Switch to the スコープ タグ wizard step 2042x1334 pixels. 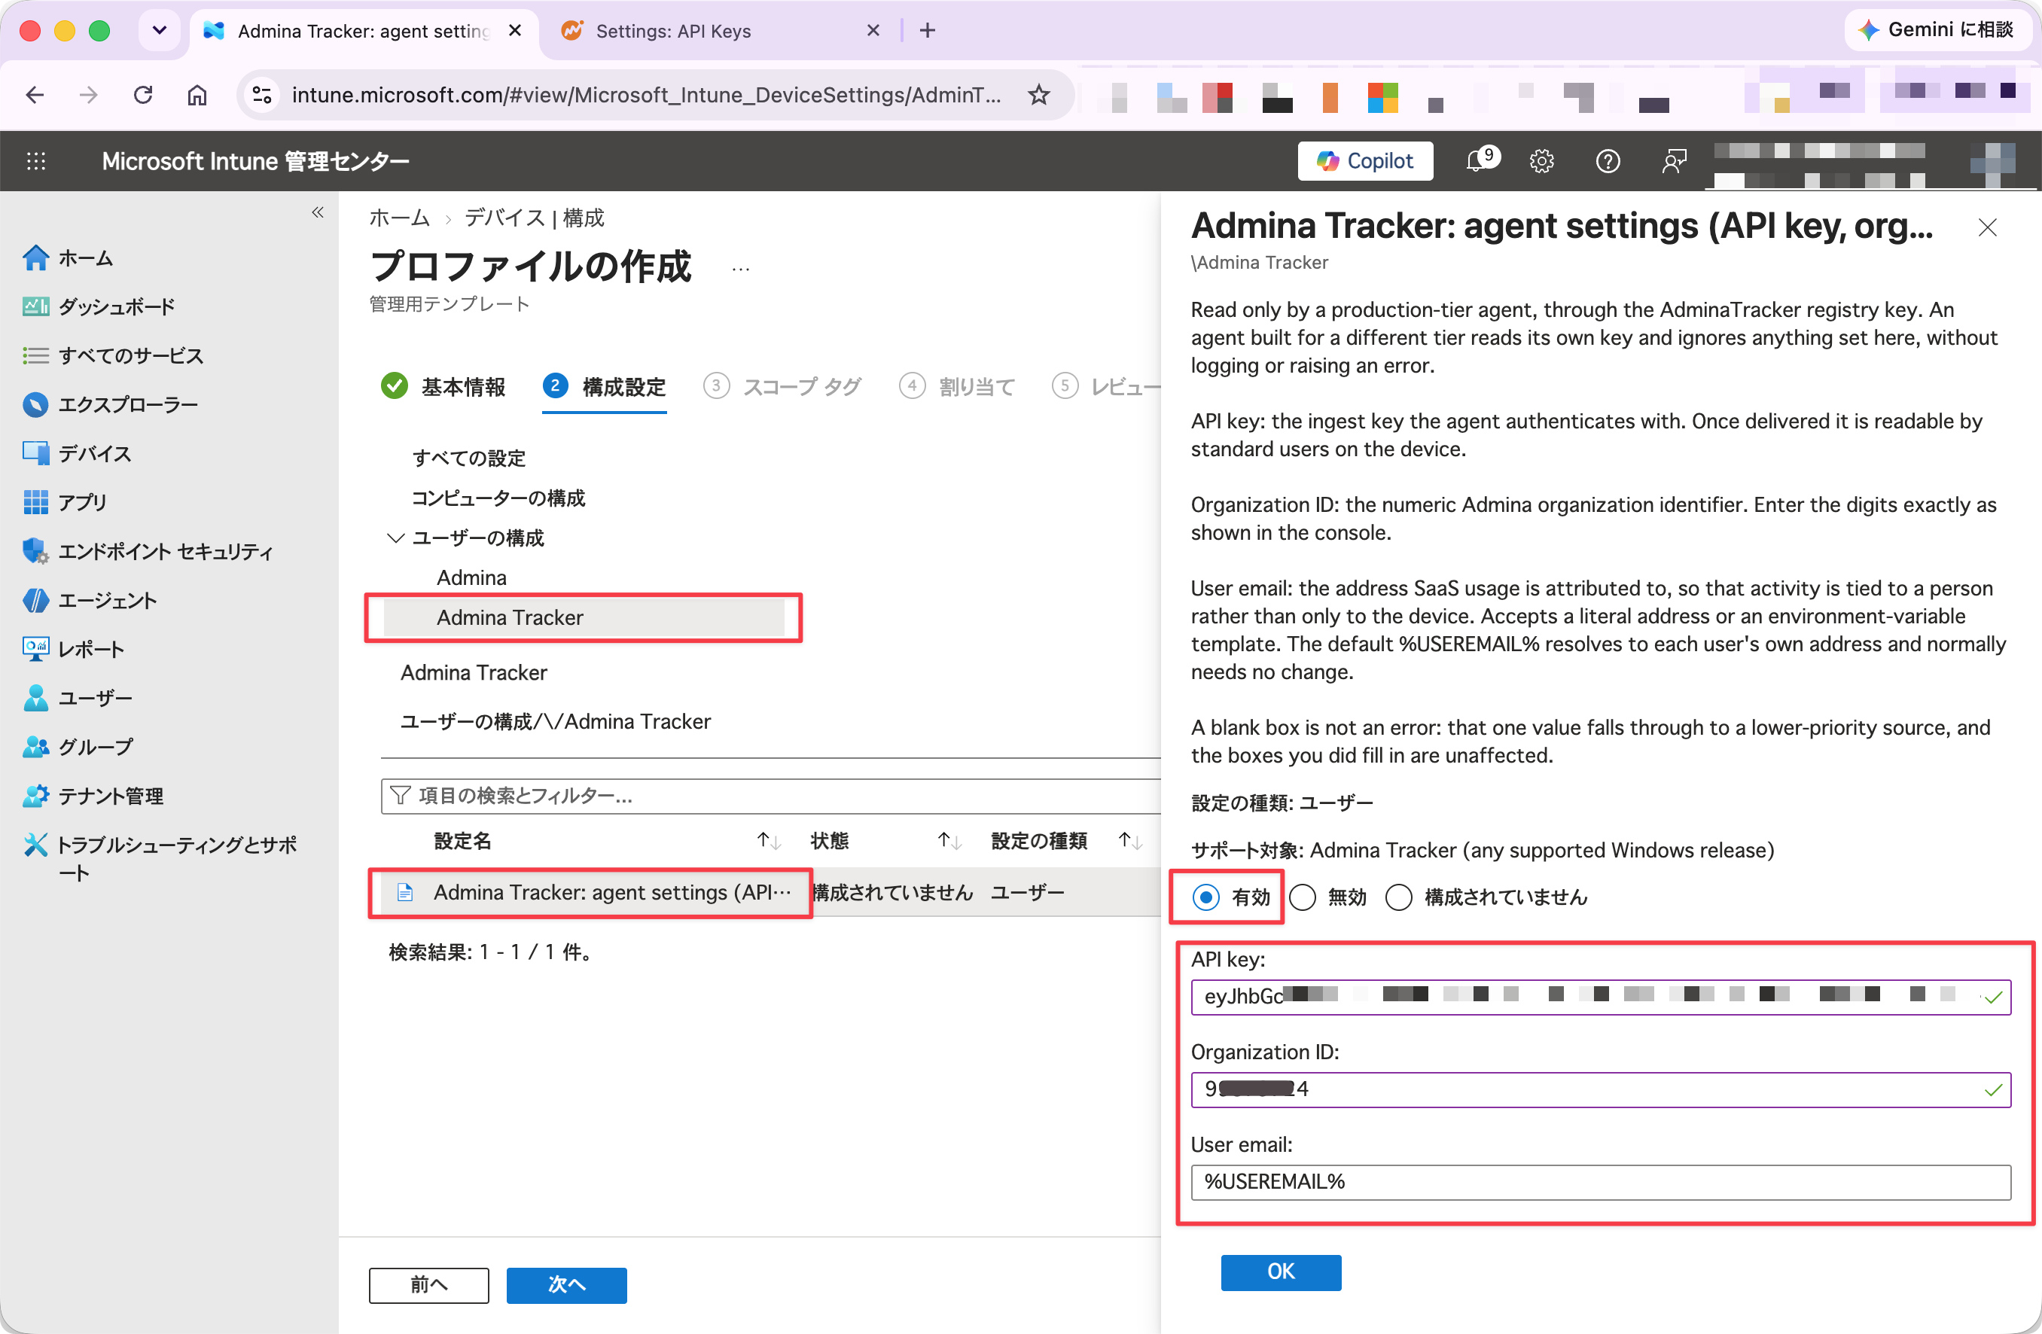(782, 387)
